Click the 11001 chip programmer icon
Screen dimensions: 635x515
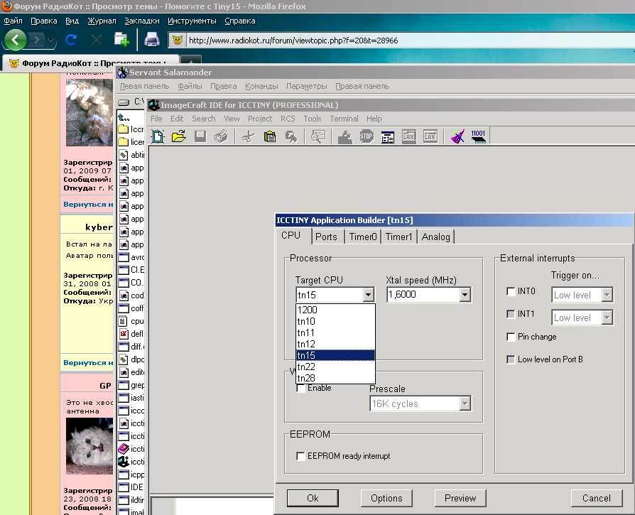(478, 136)
